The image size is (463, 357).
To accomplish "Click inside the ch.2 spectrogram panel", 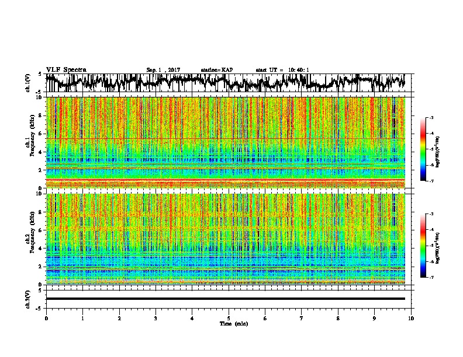I will tap(226, 239).
